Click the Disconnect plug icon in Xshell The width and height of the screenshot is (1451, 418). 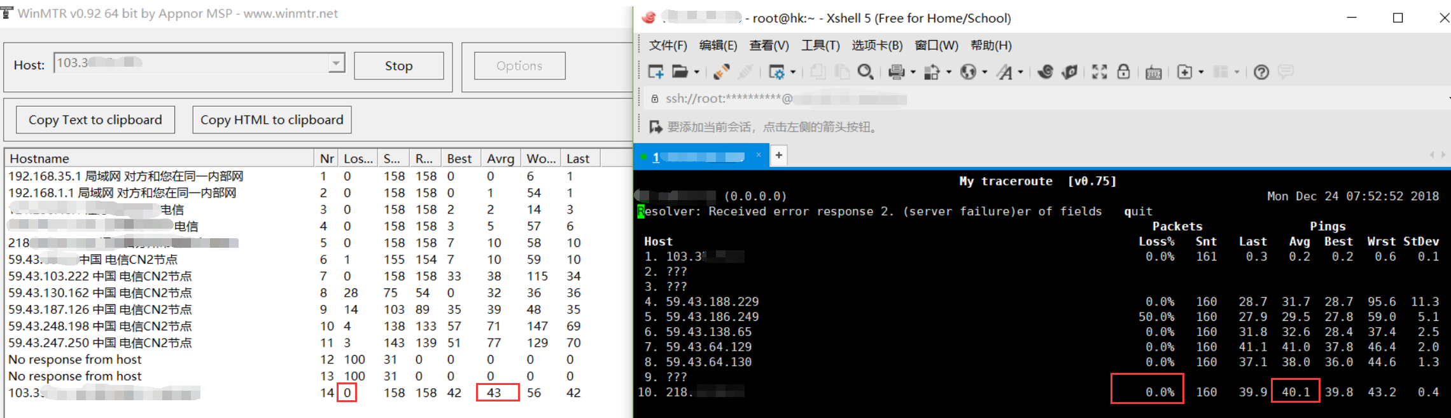tap(745, 72)
